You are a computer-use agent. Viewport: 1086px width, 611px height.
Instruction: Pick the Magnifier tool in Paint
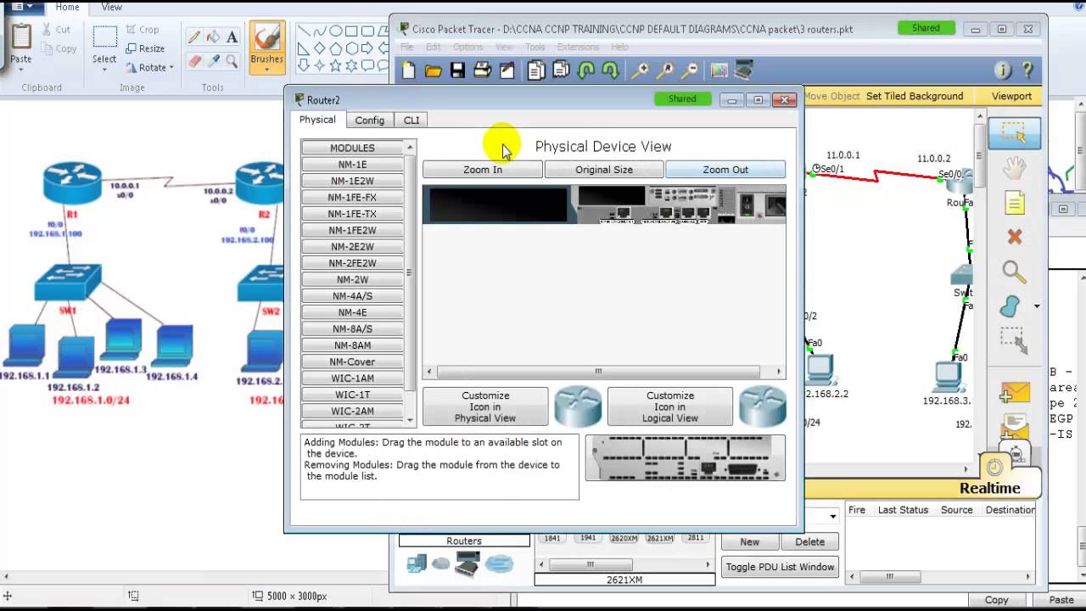point(232,61)
